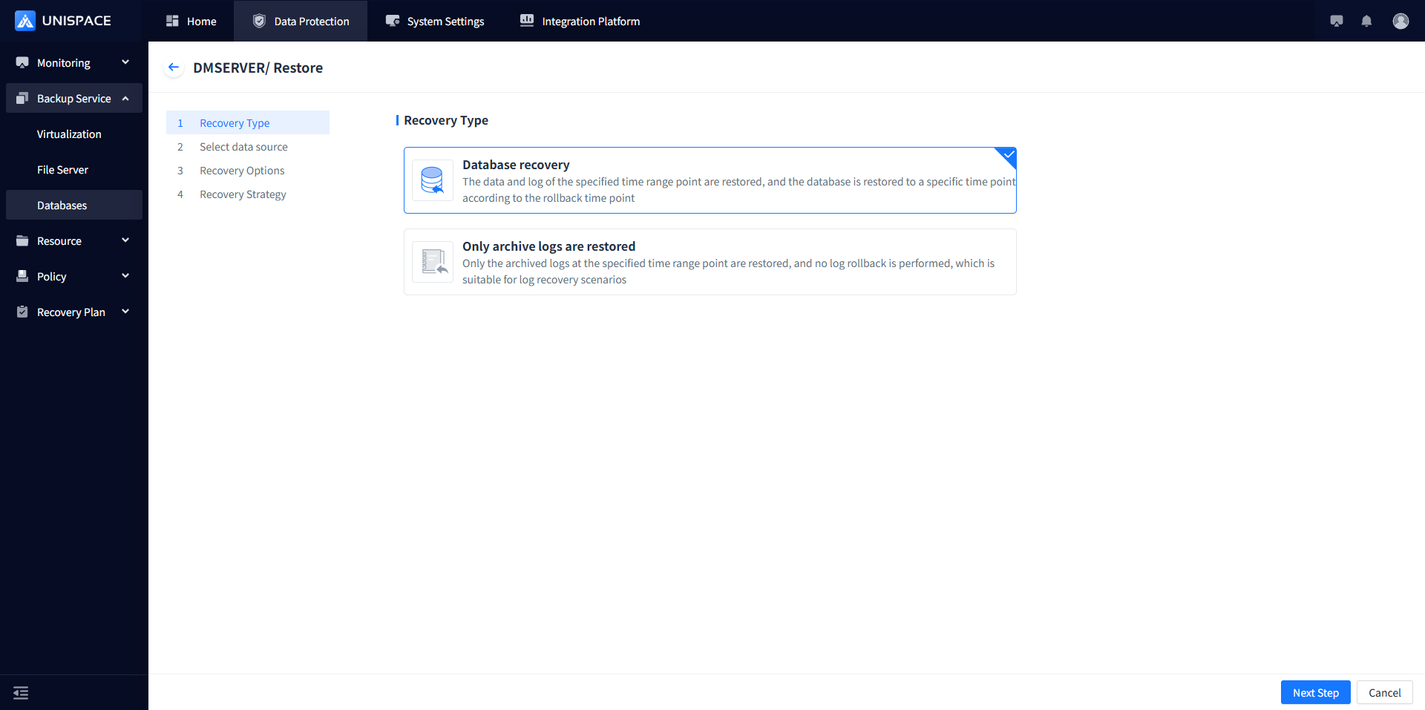This screenshot has height=710, width=1425.
Task: Choose Only archive logs are restored option
Action: pyautogui.click(x=710, y=262)
